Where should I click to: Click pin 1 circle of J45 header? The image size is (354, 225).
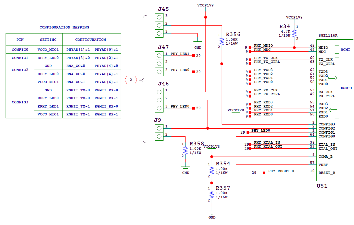click(x=159, y=17)
